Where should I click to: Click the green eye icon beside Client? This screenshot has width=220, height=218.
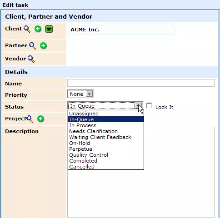[x=49, y=29]
